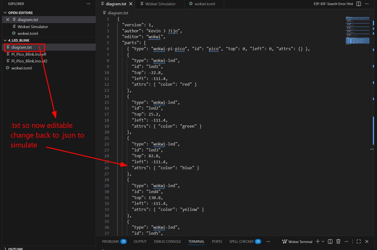Click the minimap in the editor
Screen dimensions: 377x250
pyautogui.click(x=357, y=30)
